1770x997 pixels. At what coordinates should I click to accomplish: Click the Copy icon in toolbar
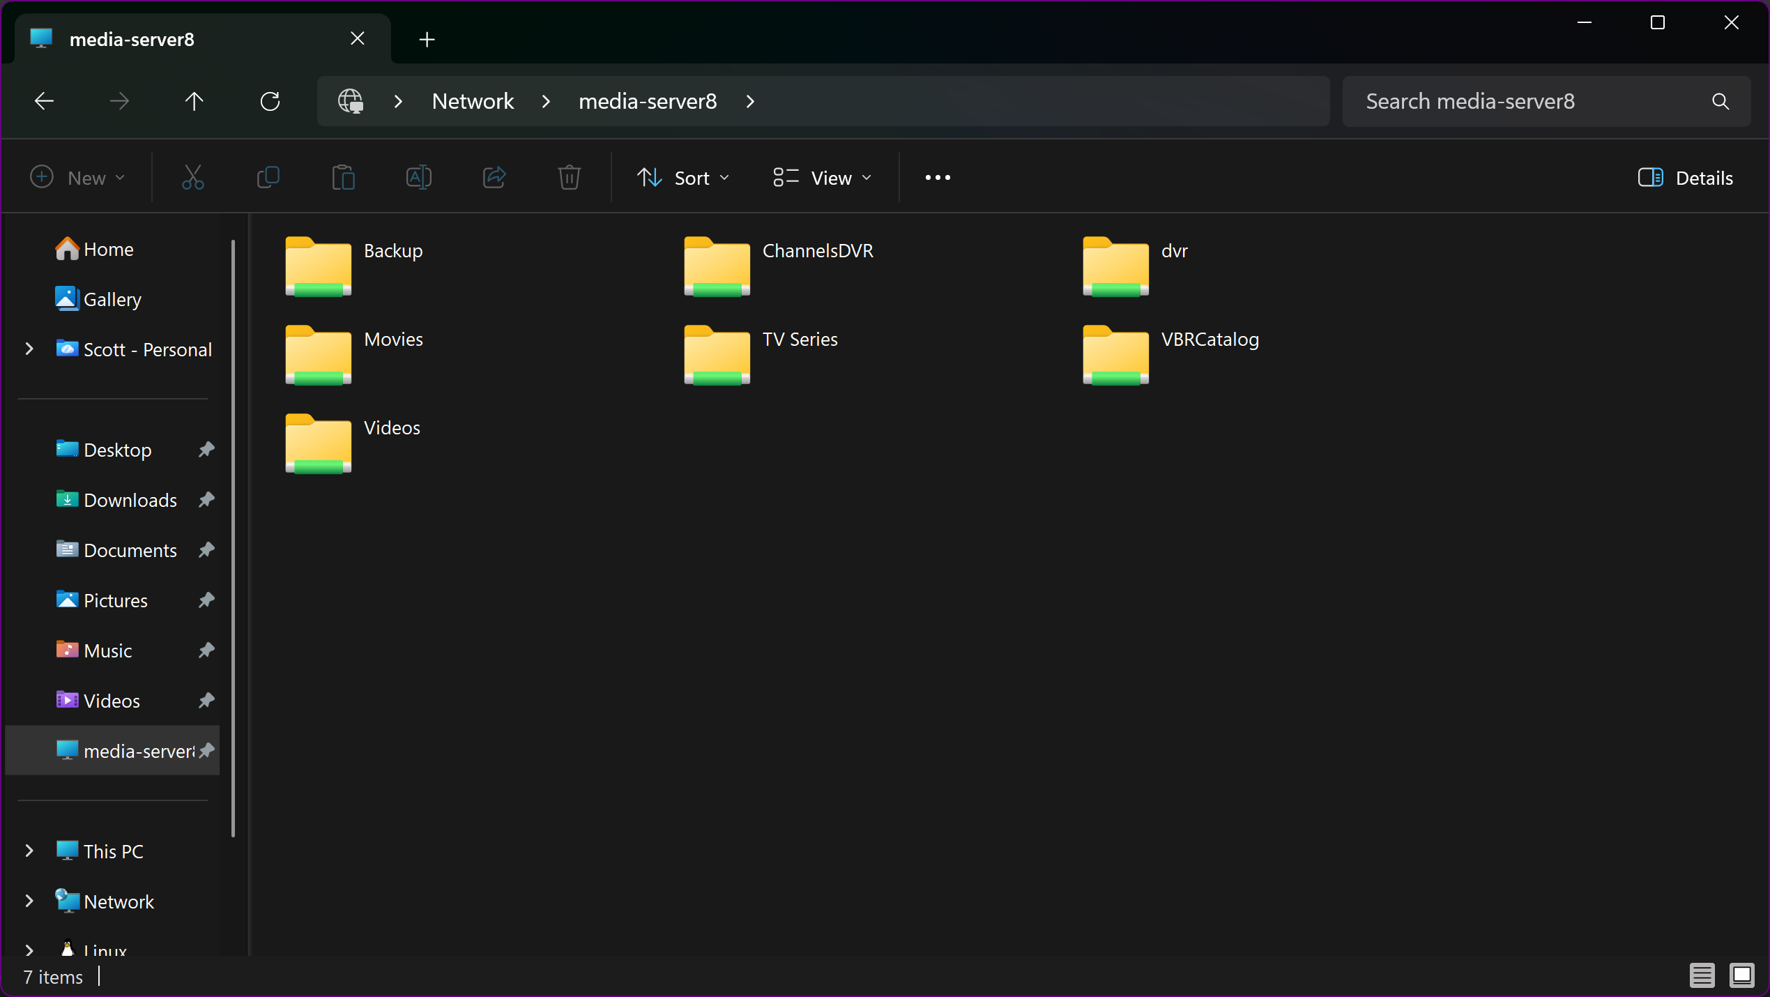(x=268, y=178)
